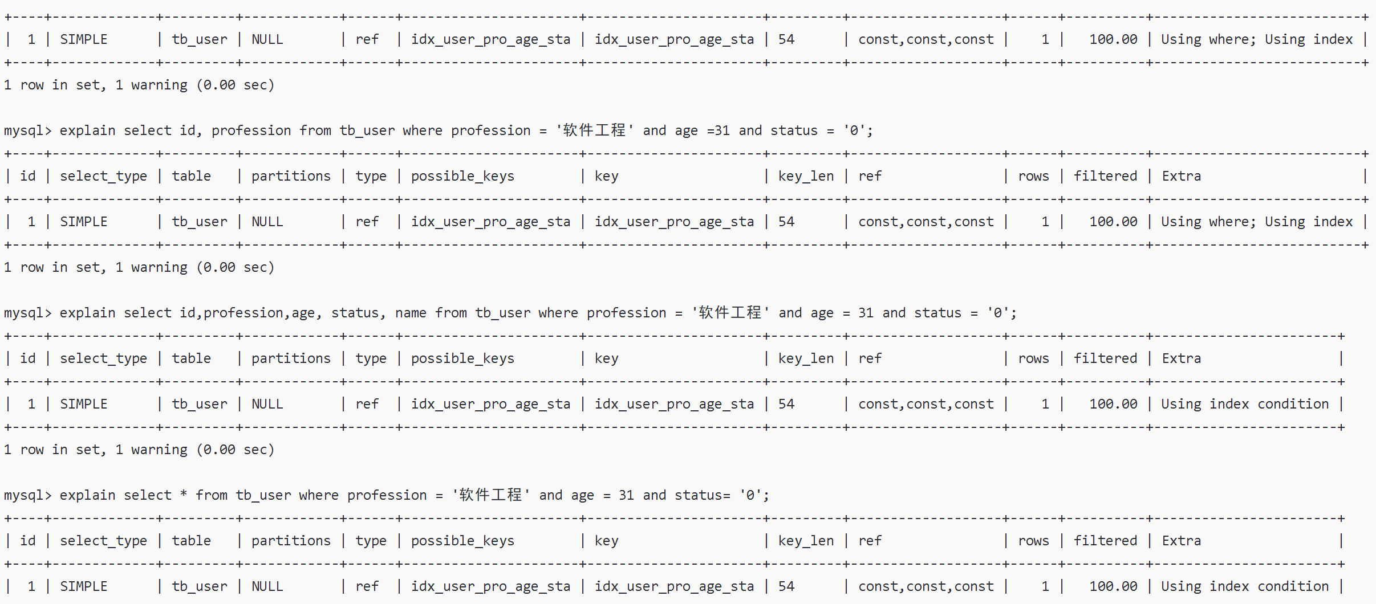Click "Using index condition" in the select * result row

point(1245,586)
